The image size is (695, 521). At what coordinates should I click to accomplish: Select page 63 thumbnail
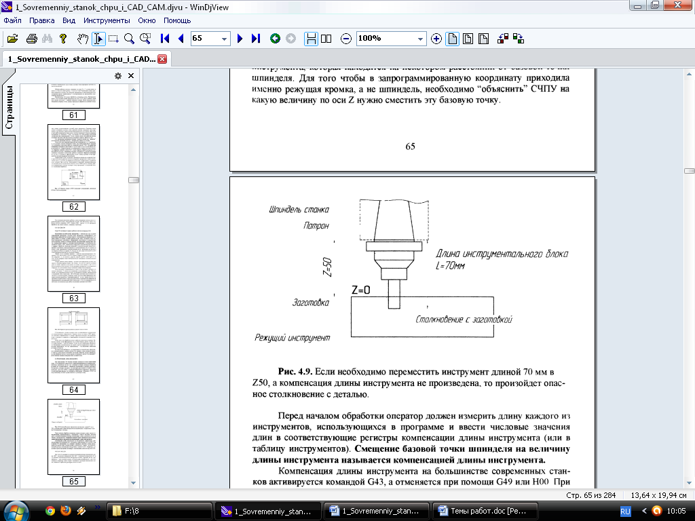(73, 254)
